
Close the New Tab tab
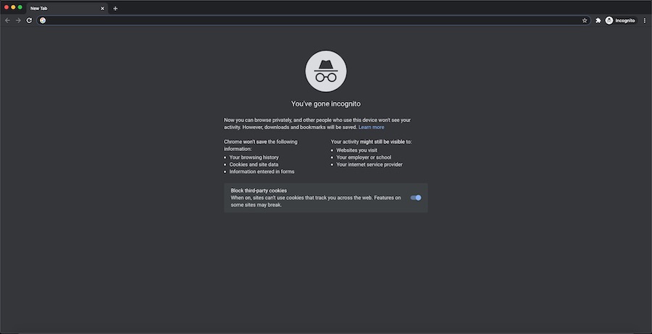pos(103,8)
